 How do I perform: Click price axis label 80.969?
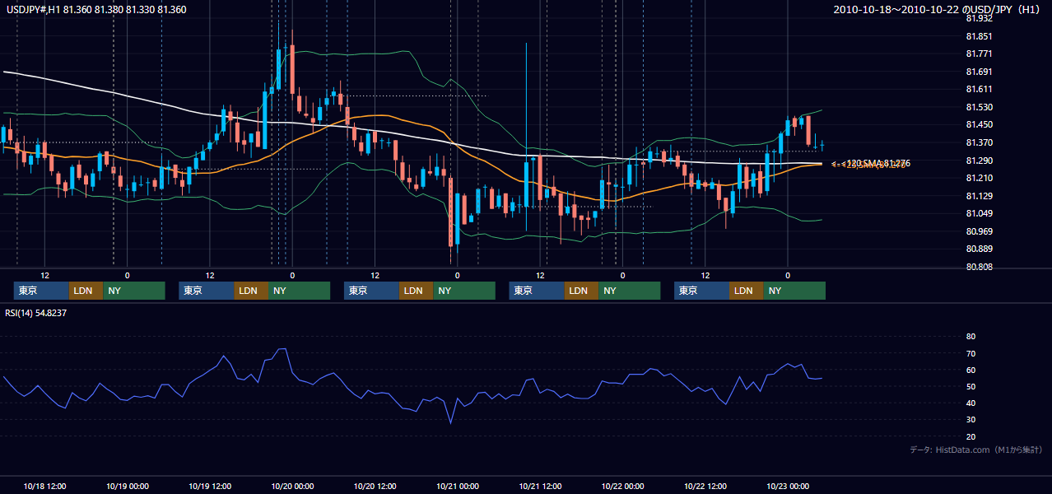coord(980,231)
